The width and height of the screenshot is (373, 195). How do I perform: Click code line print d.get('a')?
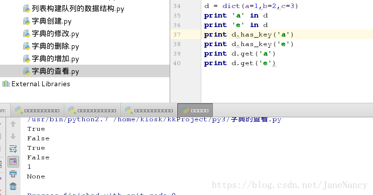[x=240, y=54]
